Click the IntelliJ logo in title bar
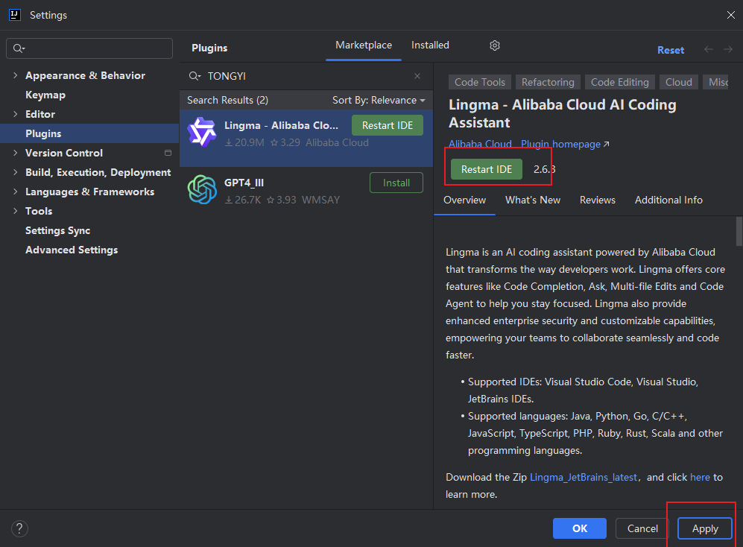743x547 pixels. tap(15, 15)
